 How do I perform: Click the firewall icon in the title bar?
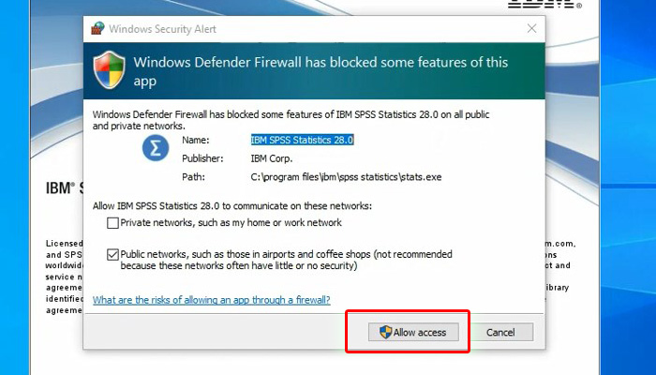tap(97, 28)
